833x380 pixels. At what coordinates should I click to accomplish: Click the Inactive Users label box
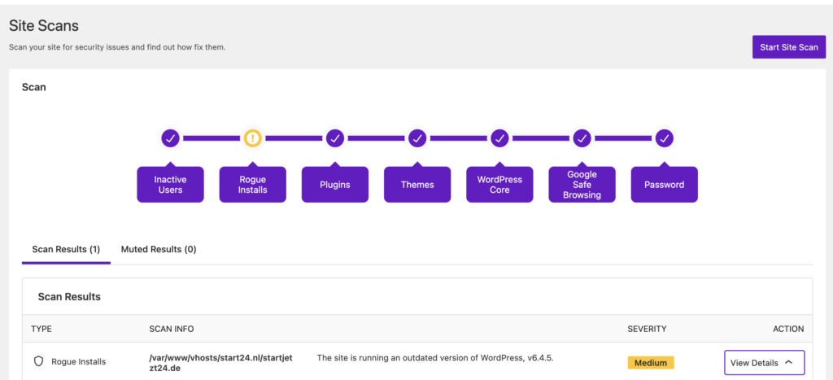point(170,185)
